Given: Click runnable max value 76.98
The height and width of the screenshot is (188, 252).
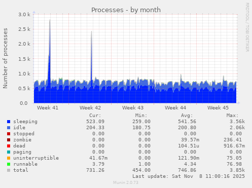Looking at the screenshot, I should [234, 164].
